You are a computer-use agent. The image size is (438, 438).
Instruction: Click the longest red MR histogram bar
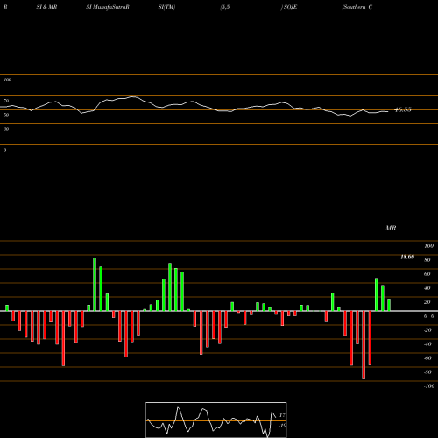point(364,345)
